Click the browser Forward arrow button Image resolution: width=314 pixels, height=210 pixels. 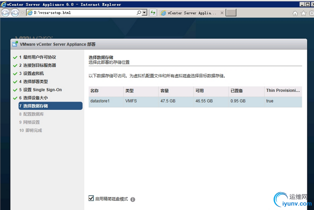(15, 13)
